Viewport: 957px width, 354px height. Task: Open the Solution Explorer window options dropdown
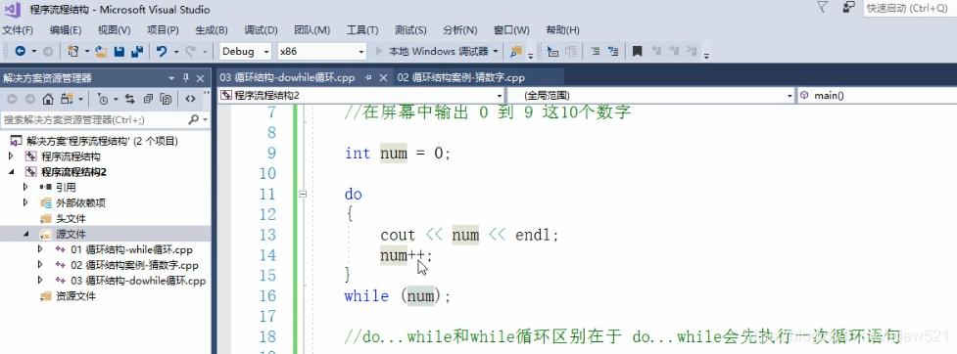point(170,78)
